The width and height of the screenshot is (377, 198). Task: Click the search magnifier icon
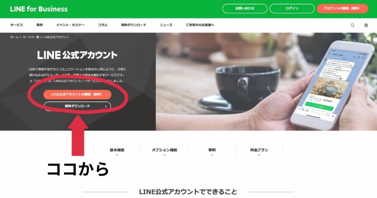[352, 25]
